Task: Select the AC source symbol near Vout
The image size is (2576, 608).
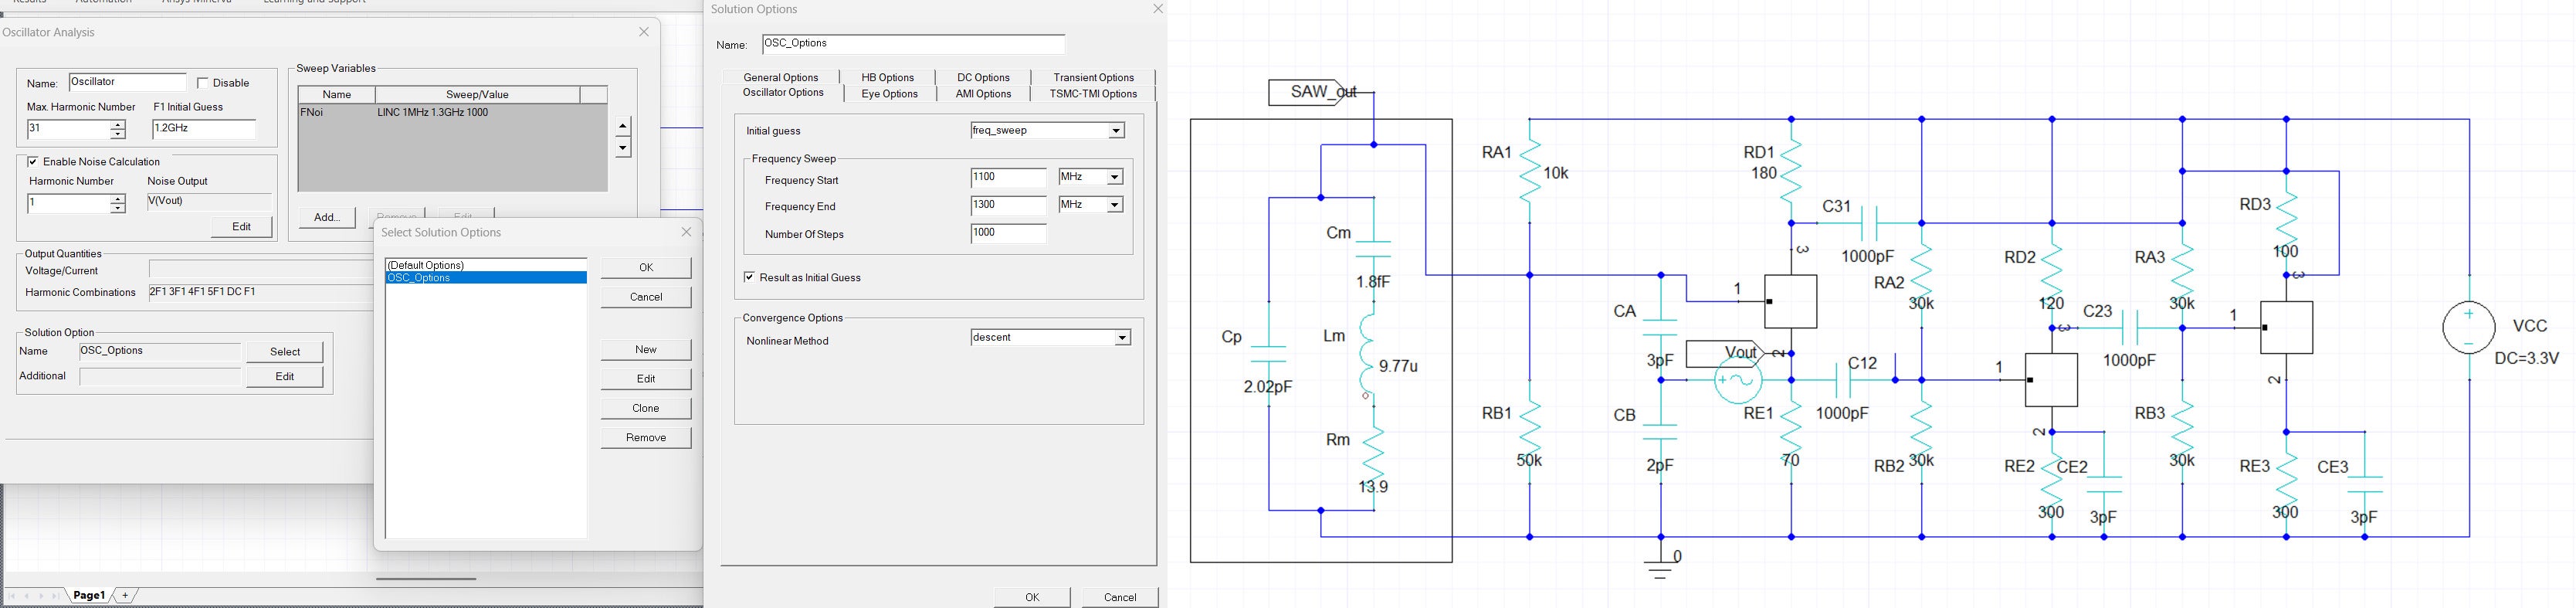Action: [1737, 380]
